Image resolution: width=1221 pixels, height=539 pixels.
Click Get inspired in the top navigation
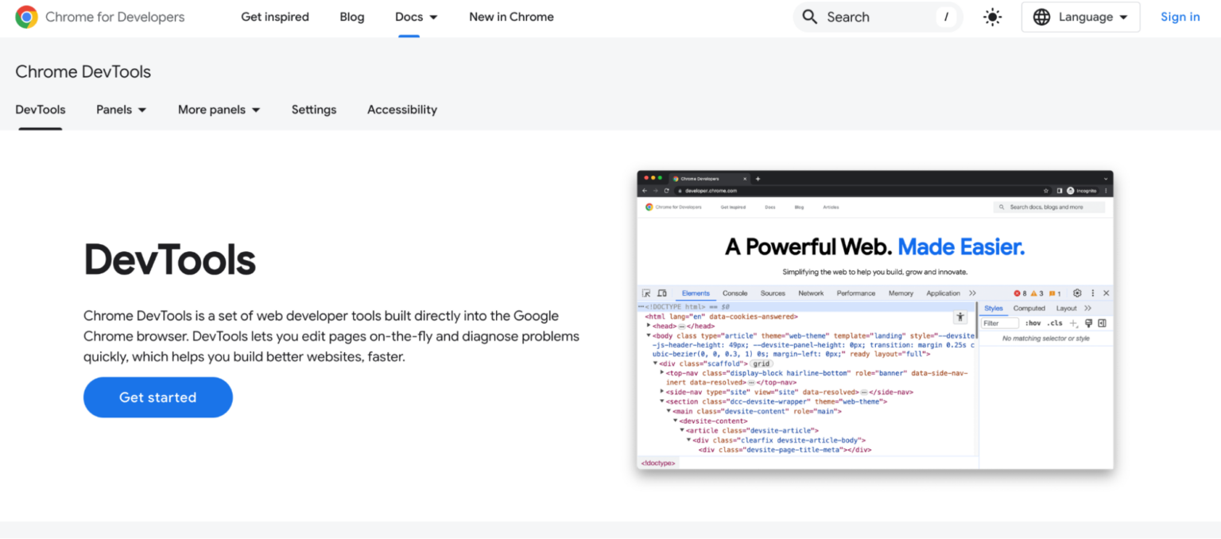(x=275, y=17)
